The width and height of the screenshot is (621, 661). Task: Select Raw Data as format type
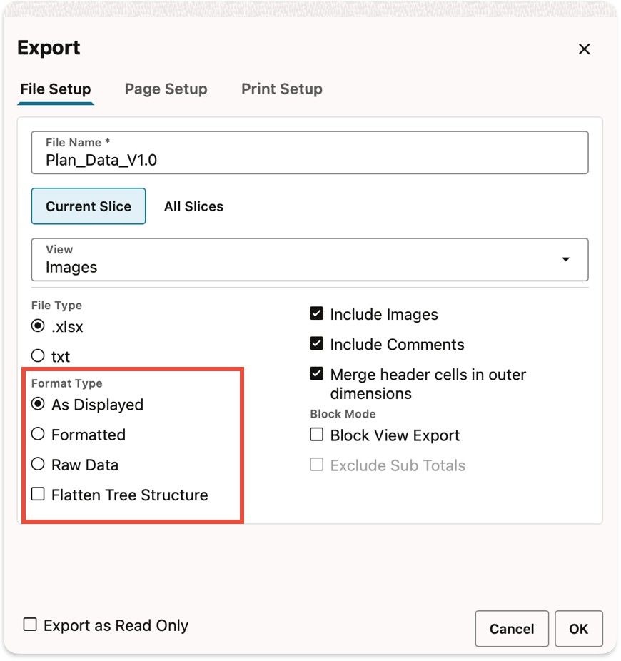38,465
